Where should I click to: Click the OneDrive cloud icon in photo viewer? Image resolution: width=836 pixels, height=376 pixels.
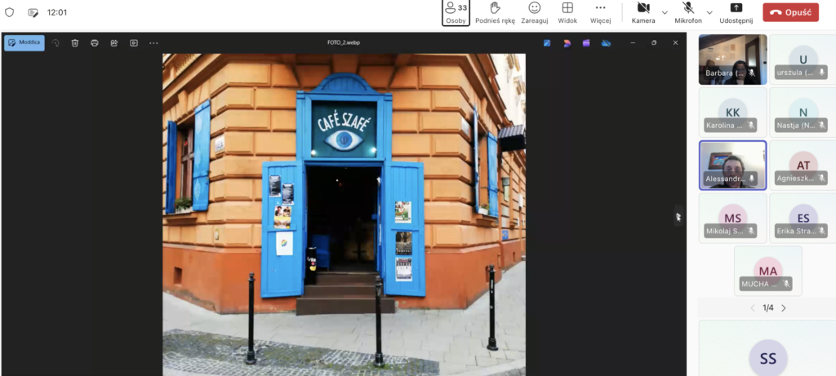tap(606, 42)
